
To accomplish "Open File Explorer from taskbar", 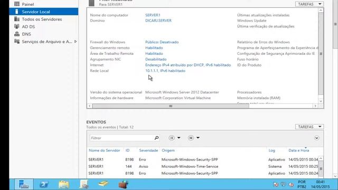I will 64,184.
